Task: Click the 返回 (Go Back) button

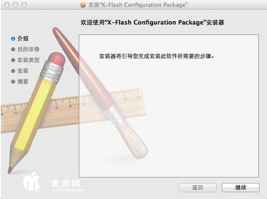Action: [x=198, y=187]
